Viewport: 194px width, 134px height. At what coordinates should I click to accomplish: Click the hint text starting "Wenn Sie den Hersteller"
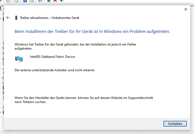[84, 100]
